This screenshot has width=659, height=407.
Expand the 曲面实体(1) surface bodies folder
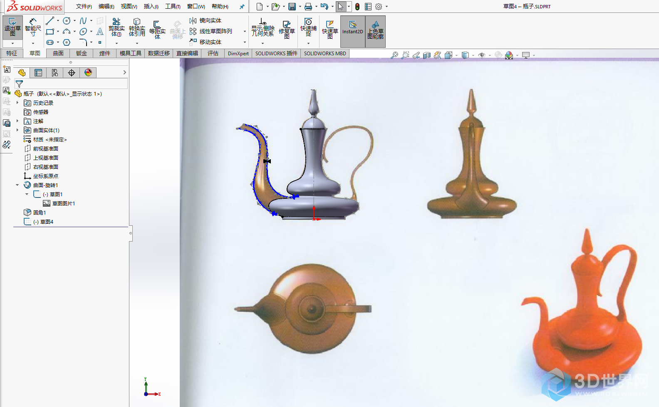(x=17, y=130)
